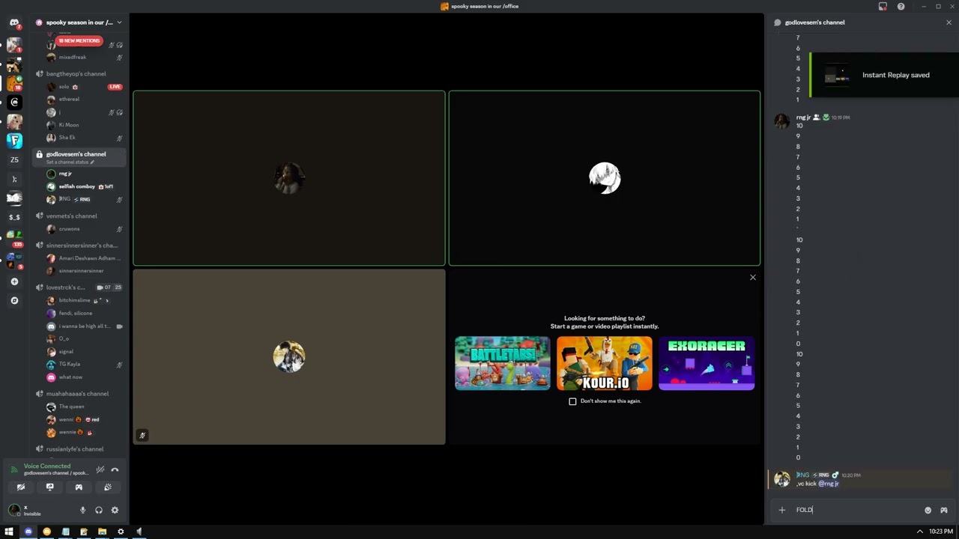The width and height of the screenshot is (959, 539).
Task: Select user rng jr in voice list
Action: (65, 174)
